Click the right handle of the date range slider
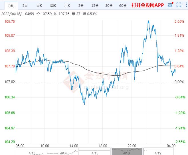Viewport: 188px width, 155px height. click(143, 151)
